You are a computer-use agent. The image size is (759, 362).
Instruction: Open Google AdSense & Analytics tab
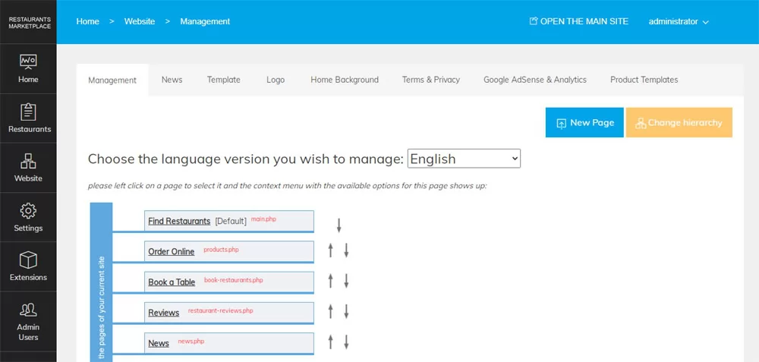point(535,80)
